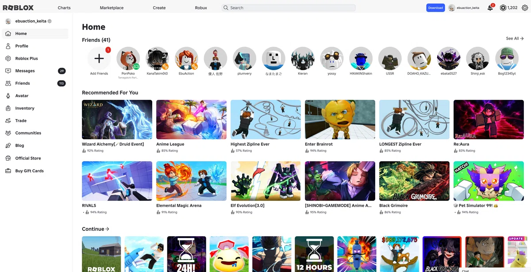Screen dimensions: 531x272
Task: Click the Friends sidebar icon
Action: tap(8, 83)
